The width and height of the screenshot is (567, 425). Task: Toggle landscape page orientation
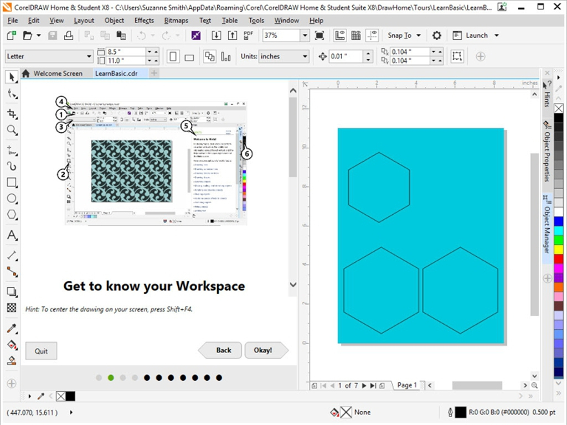189,56
